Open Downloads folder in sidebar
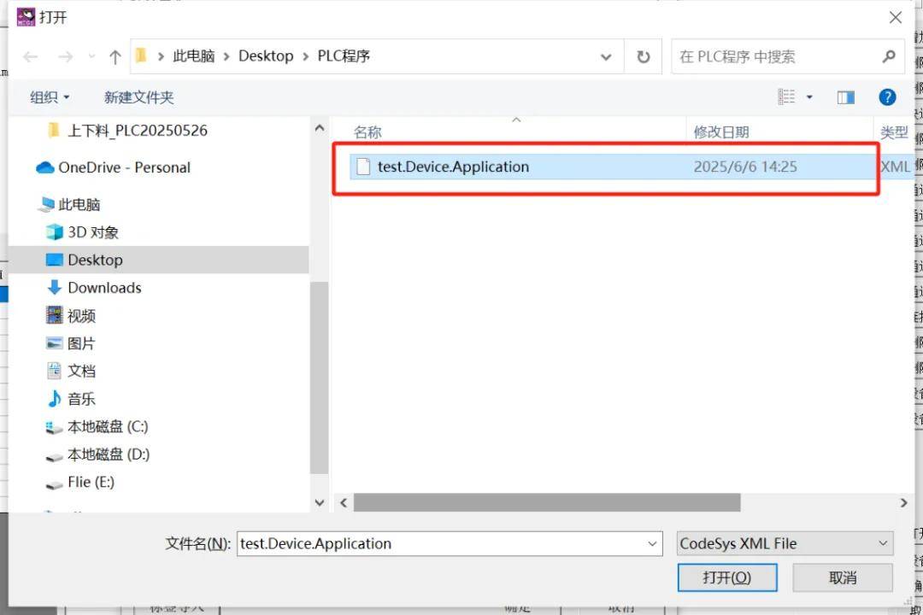Viewport: 923px width, 615px height. (x=104, y=288)
